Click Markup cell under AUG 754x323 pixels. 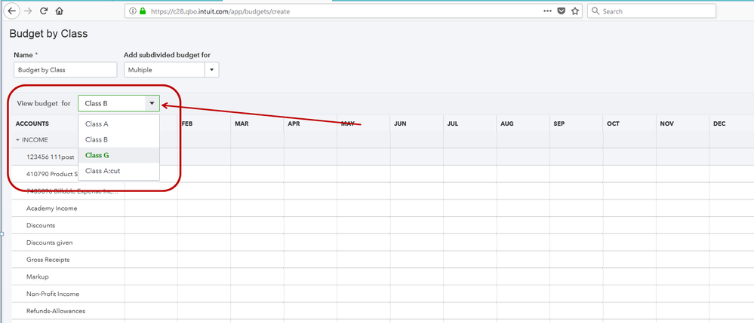click(x=523, y=277)
